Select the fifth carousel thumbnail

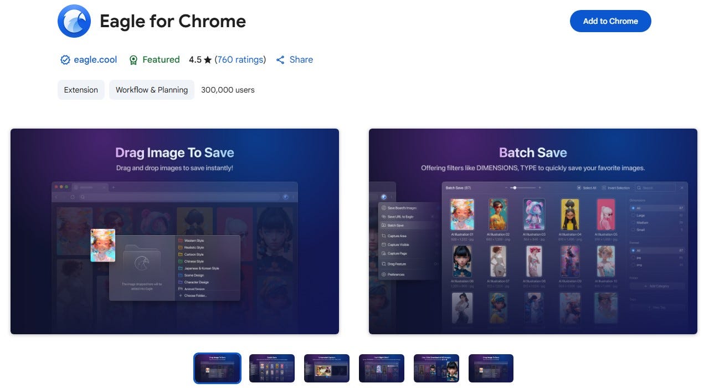point(436,368)
